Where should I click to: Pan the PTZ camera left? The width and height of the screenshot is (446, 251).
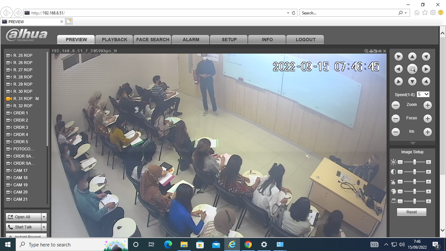(x=398, y=69)
